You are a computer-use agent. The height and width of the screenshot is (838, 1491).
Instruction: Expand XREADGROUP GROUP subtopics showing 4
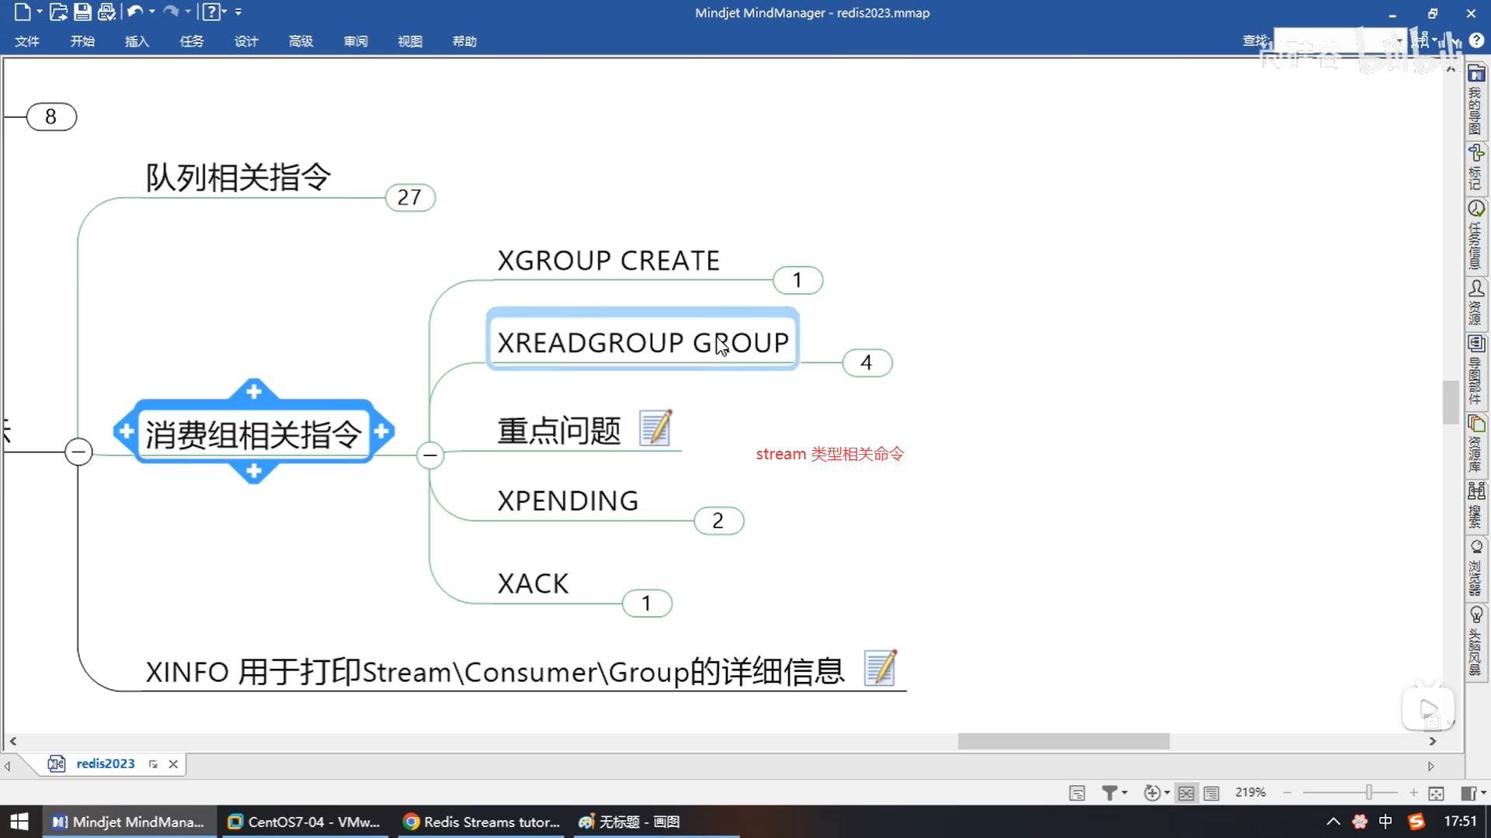click(867, 362)
